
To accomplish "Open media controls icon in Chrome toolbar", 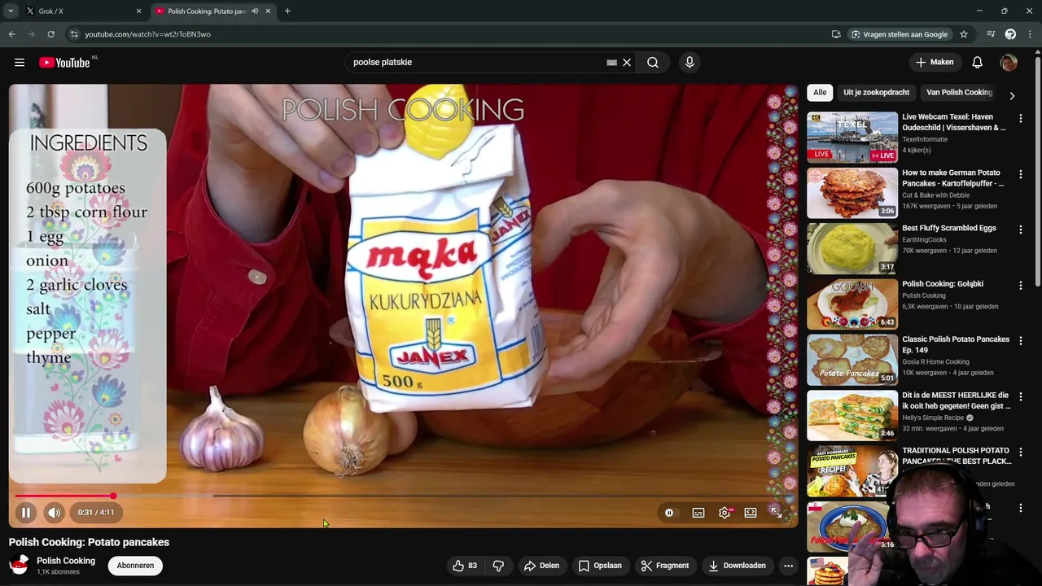I will click(x=991, y=34).
